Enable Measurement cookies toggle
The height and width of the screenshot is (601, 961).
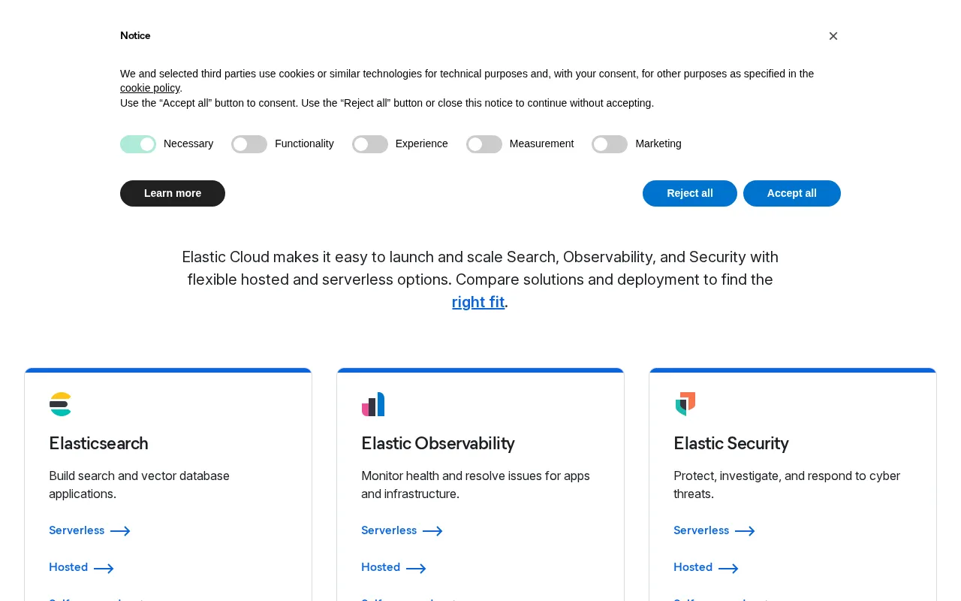(x=484, y=144)
